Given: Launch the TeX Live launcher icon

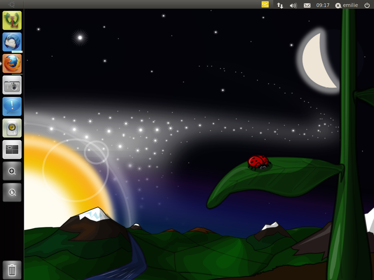Looking at the screenshot, I should pyautogui.click(x=12, y=21).
